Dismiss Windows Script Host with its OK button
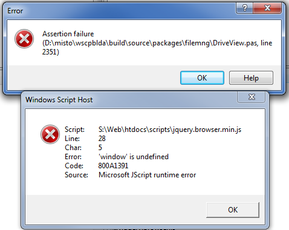This screenshot has height=230, width=289. pyautogui.click(x=233, y=210)
